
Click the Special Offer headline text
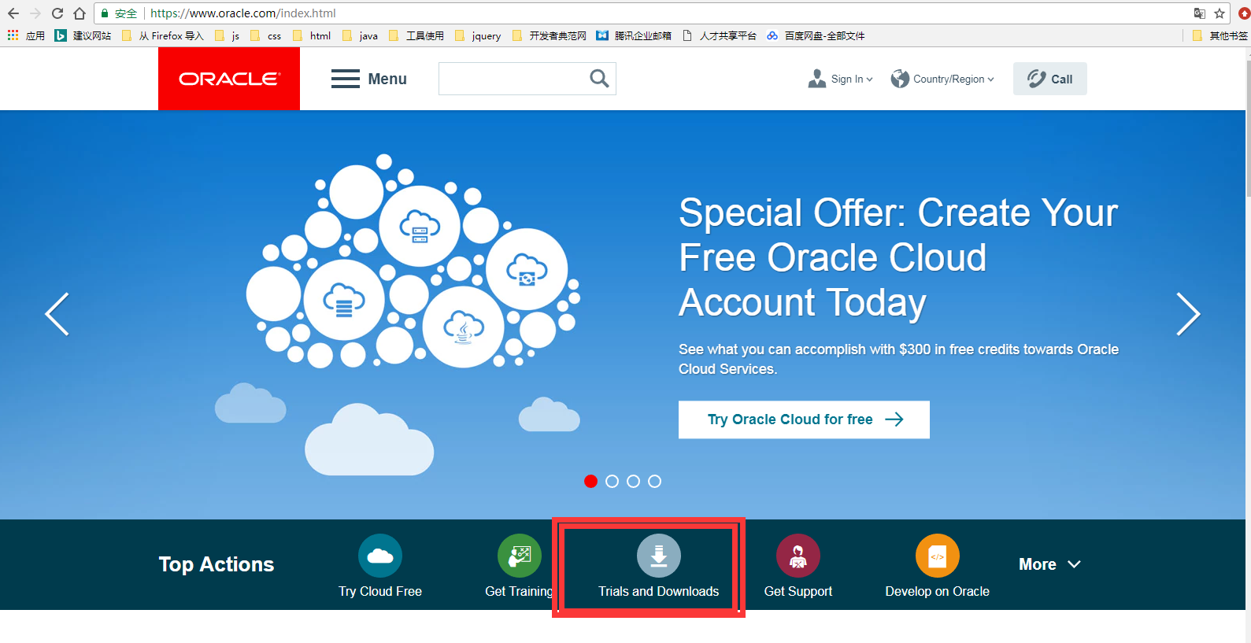click(898, 257)
